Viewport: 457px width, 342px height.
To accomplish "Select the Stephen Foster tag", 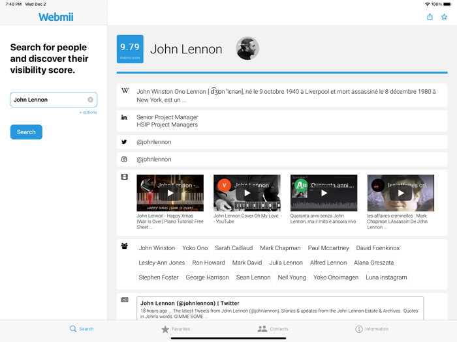I will pyautogui.click(x=159, y=278).
